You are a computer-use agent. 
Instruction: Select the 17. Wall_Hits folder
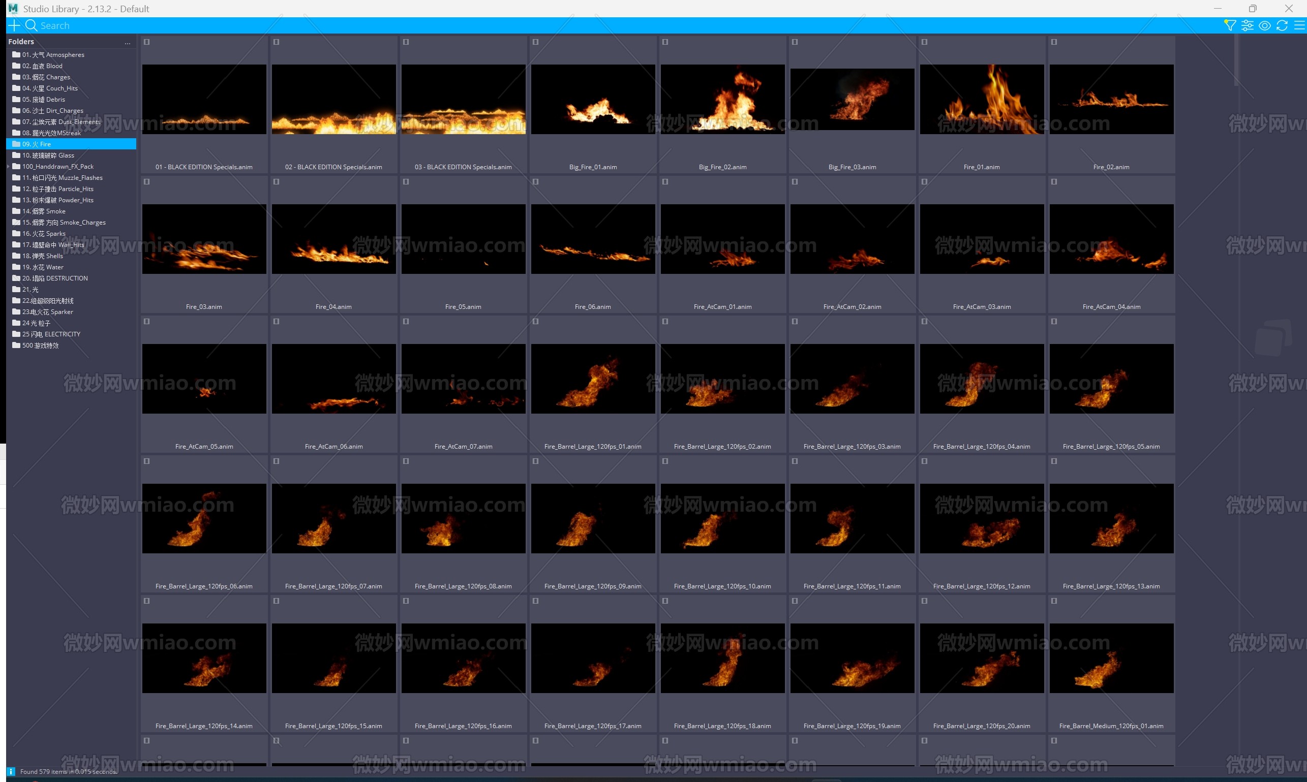point(71,244)
